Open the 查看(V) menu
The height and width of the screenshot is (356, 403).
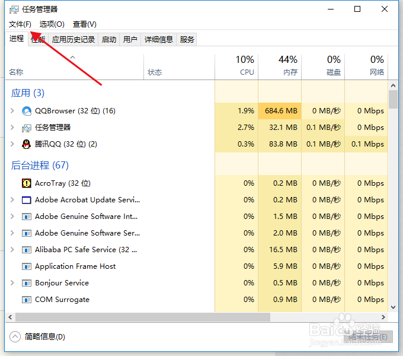[85, 24]
